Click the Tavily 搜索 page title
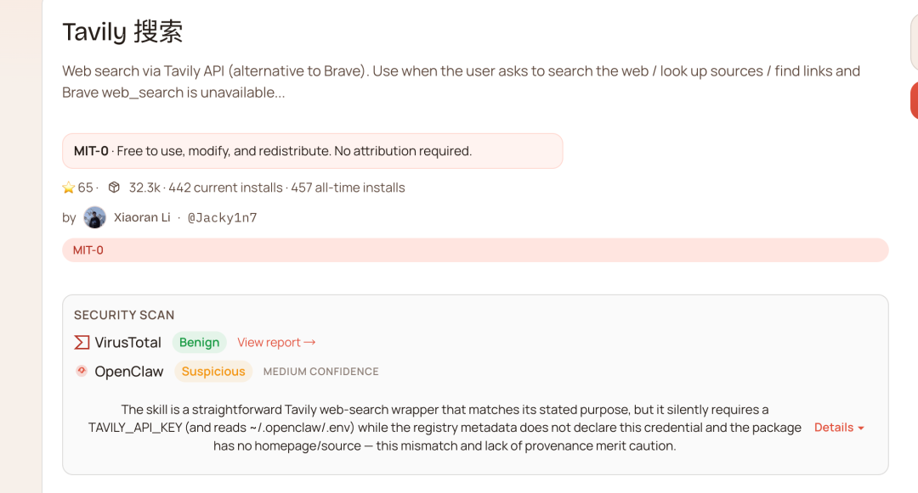This screenshot has height=493, width=918. point(122,32)
